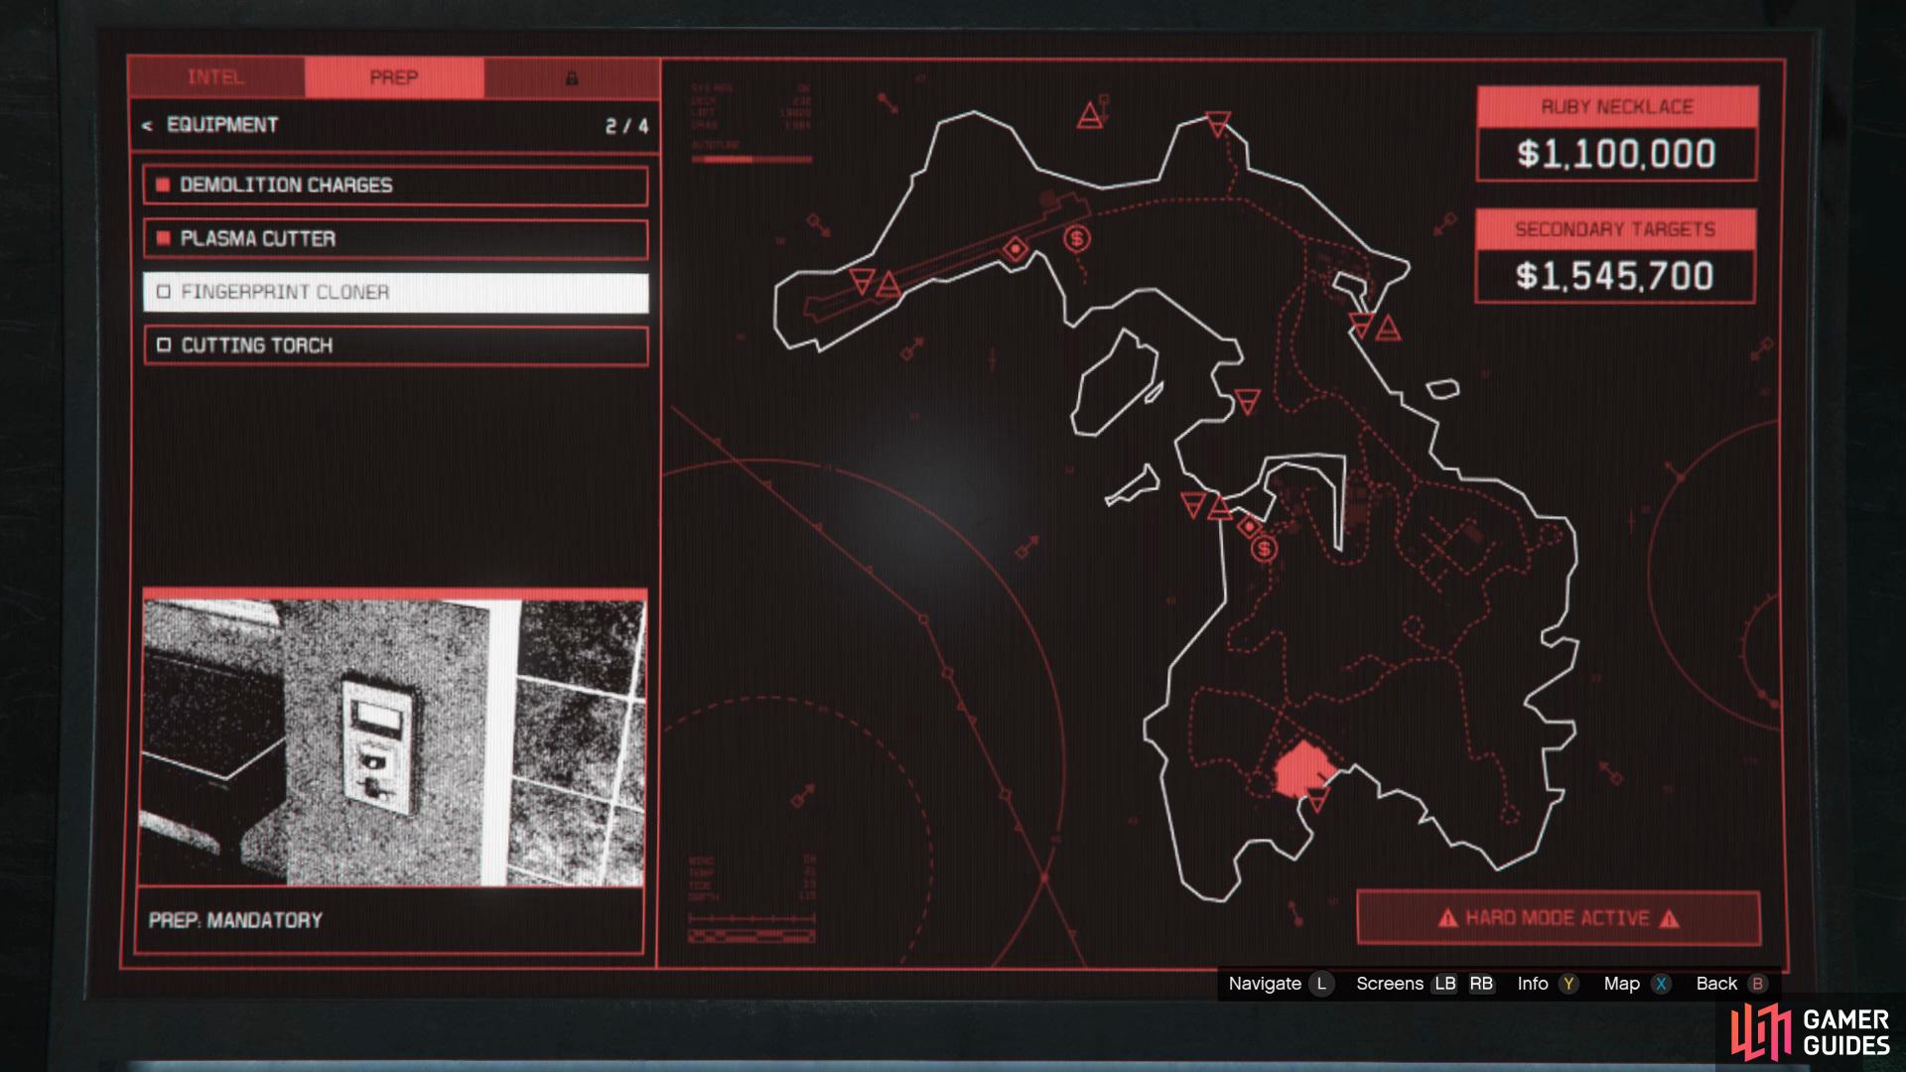Image resolution: width=1906 pixels, height=1072 pixels.
Task: Toggle the Plasma Cutter completed checkbox
Action: pos(163,239)
